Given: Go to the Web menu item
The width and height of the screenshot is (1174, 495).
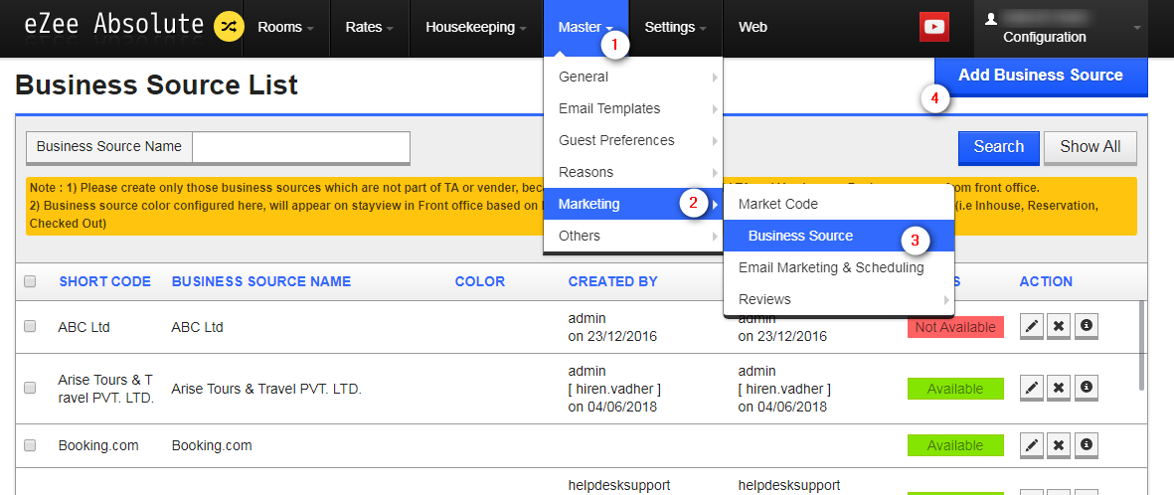Looking at the screenshot, I should point(753,28).
